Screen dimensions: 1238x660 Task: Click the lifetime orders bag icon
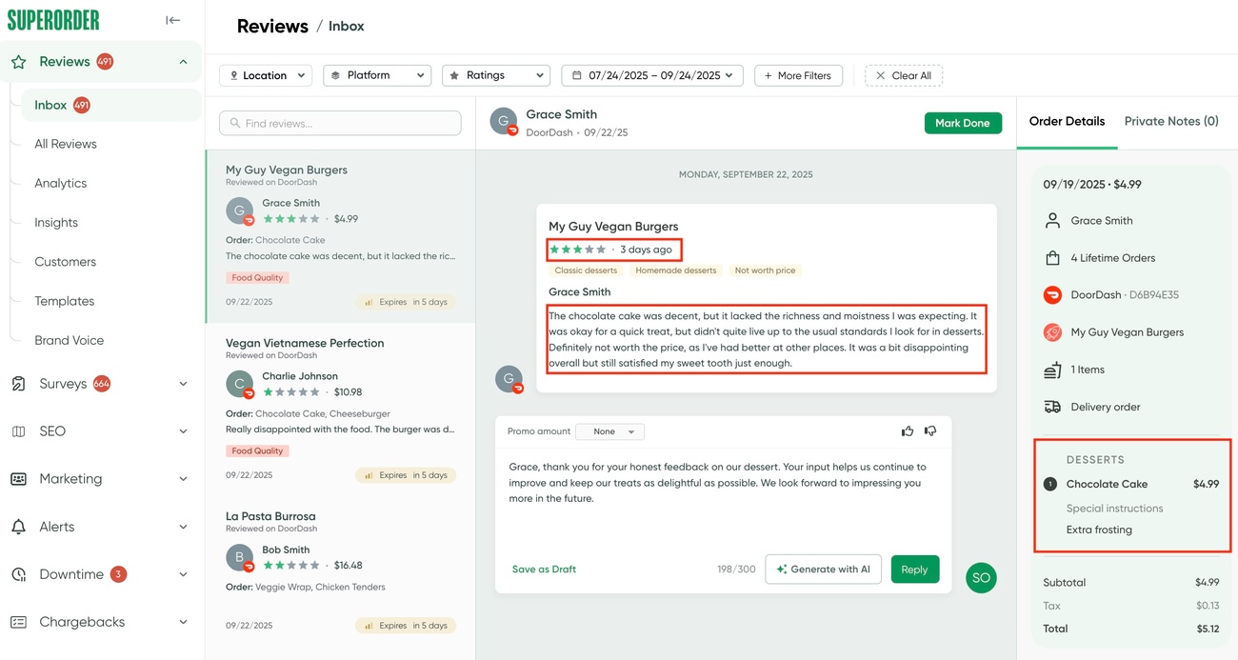[1052, 258]
